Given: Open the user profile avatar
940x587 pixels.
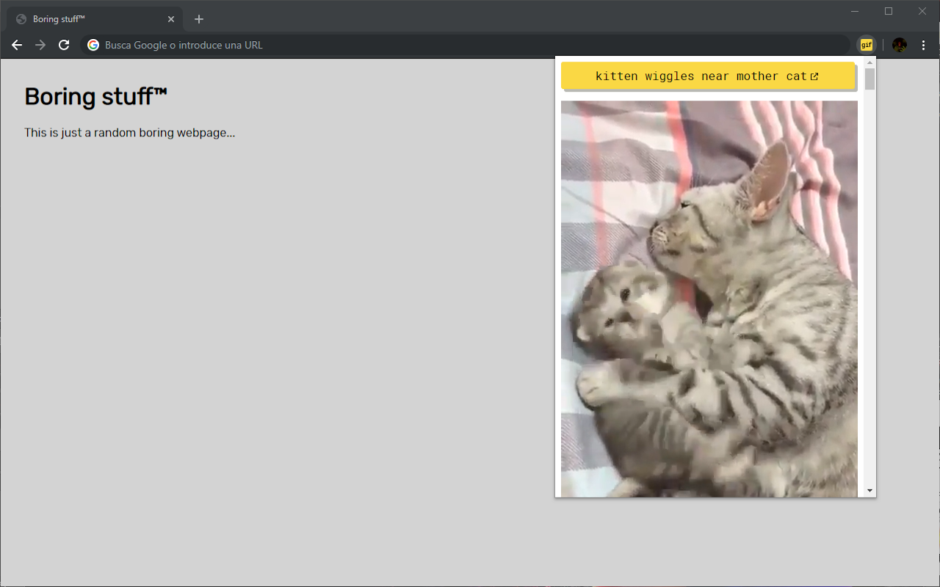Looking at the screenshot, I should (899, 45).
